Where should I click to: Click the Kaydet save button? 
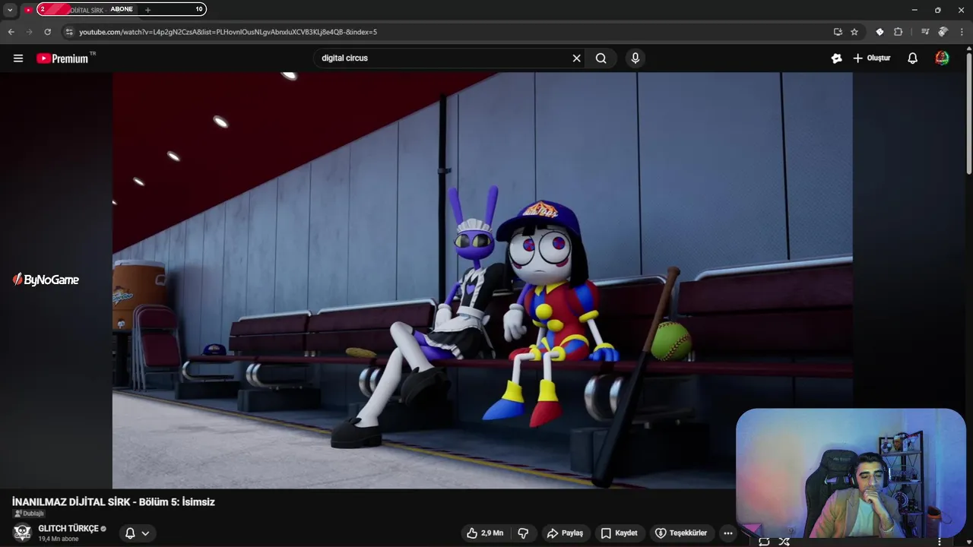(x=619, y=533)
